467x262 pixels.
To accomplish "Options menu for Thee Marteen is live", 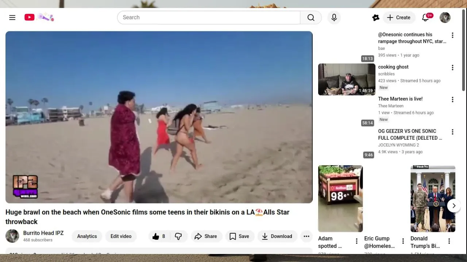I will click(x=452, y=100).
